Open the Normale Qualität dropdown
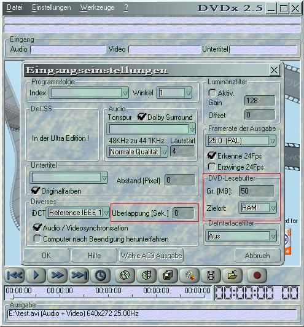304x327 pixels. point(165,152)
